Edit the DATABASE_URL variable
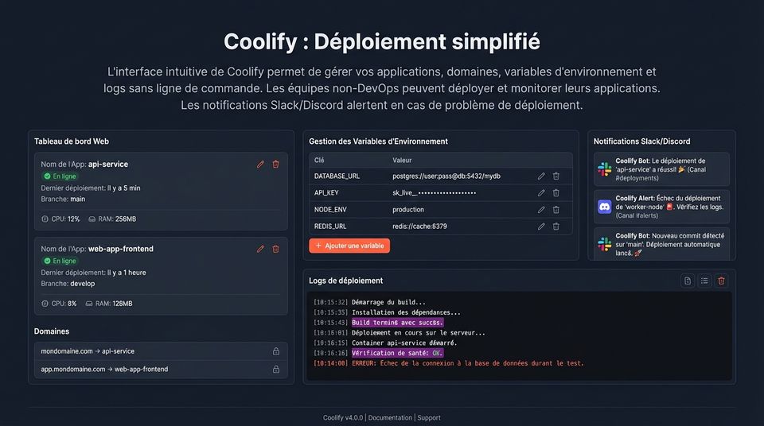Image resolution: width=764 pixels, height=426 pixels. (541, 176)
